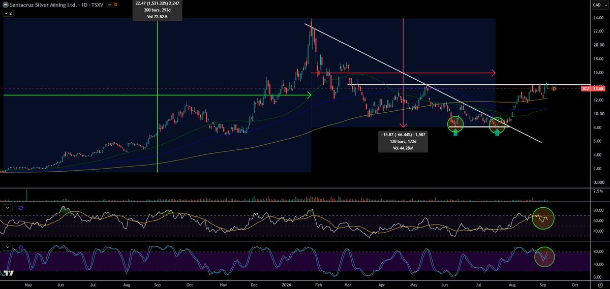Click the purple indicator icon in Stochastic pane
Screen dimensions: 610x289
[x=20, y=247]
